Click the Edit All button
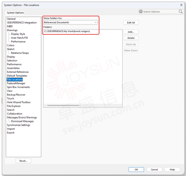The width and height of the screenshot is (186, 176). (x=131, y=23)
